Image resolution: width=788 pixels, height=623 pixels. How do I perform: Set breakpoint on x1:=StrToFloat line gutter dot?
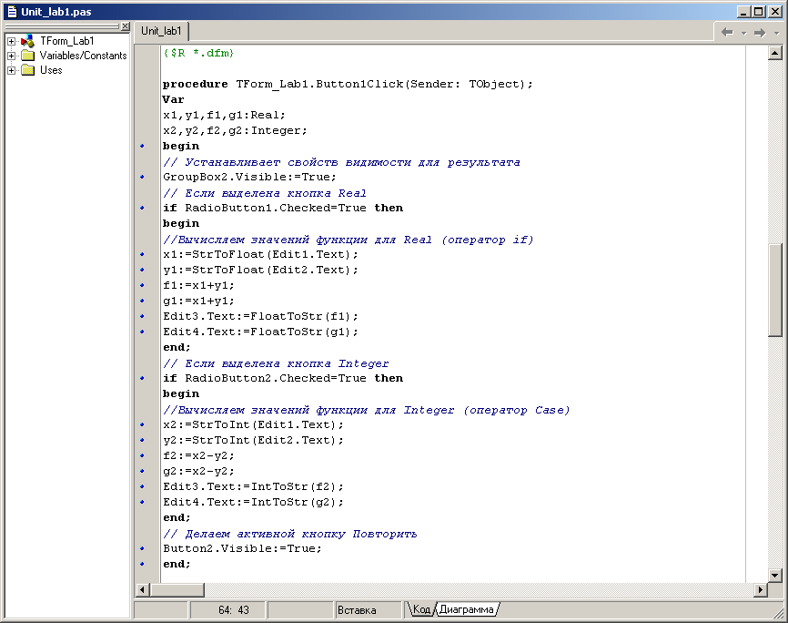pyautogui.click(x=142, y=254)
